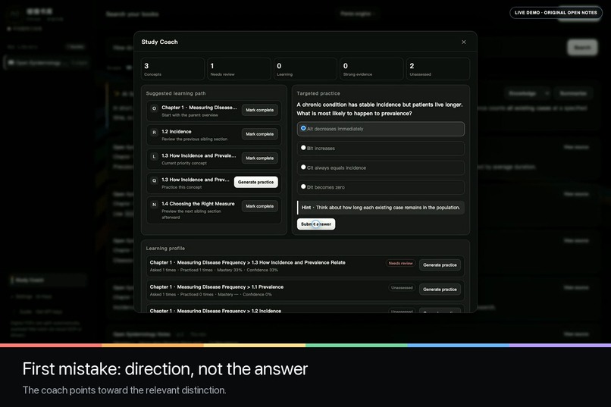Click the 'Suggested learning path' heading

tap(176, 93)
